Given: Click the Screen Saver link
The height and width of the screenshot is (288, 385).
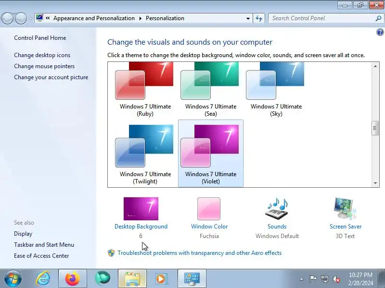Looking at the screenshot, I should pyautogui.click(x=346, y=227).
